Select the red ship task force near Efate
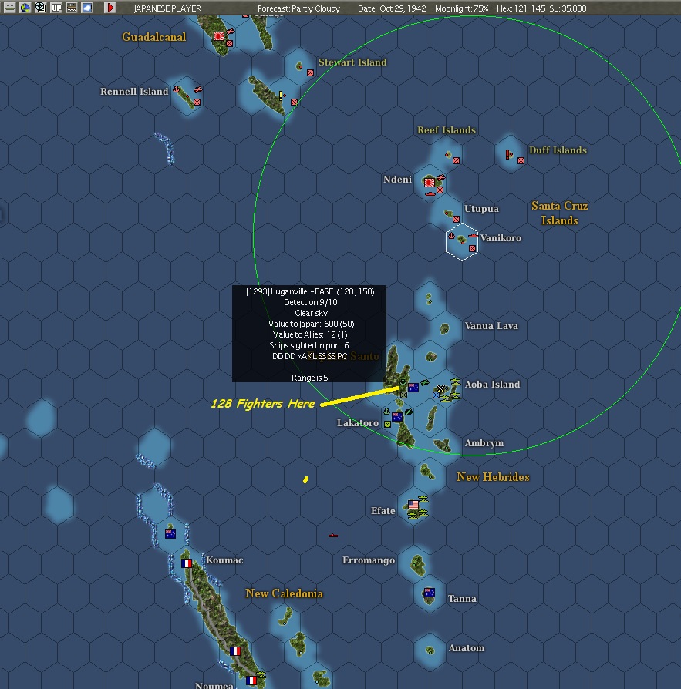 click(333, 536)
